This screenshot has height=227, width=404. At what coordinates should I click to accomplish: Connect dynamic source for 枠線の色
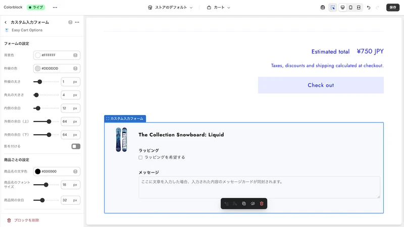pos(75,69)
